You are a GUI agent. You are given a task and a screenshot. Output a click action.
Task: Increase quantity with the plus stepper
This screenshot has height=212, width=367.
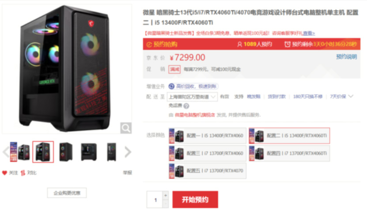(166, 195)
